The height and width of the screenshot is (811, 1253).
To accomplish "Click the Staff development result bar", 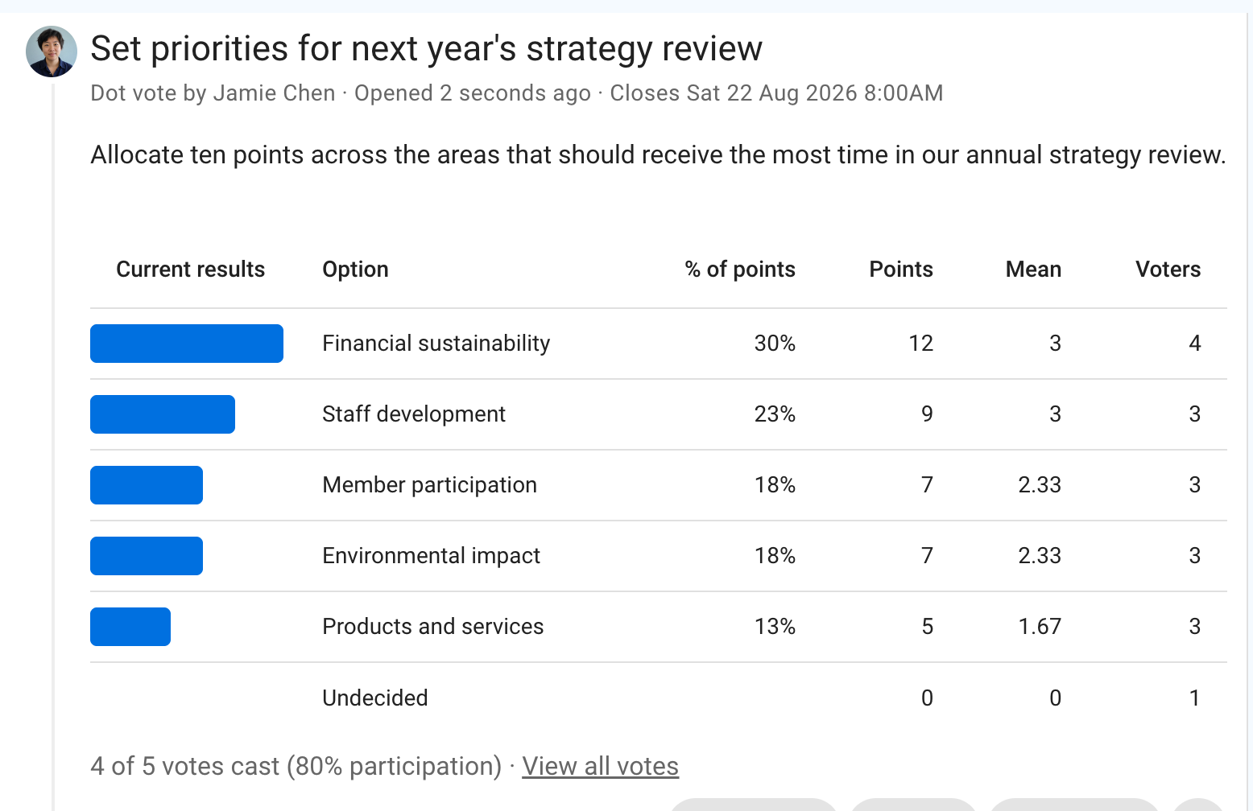I will coord(163,414).
